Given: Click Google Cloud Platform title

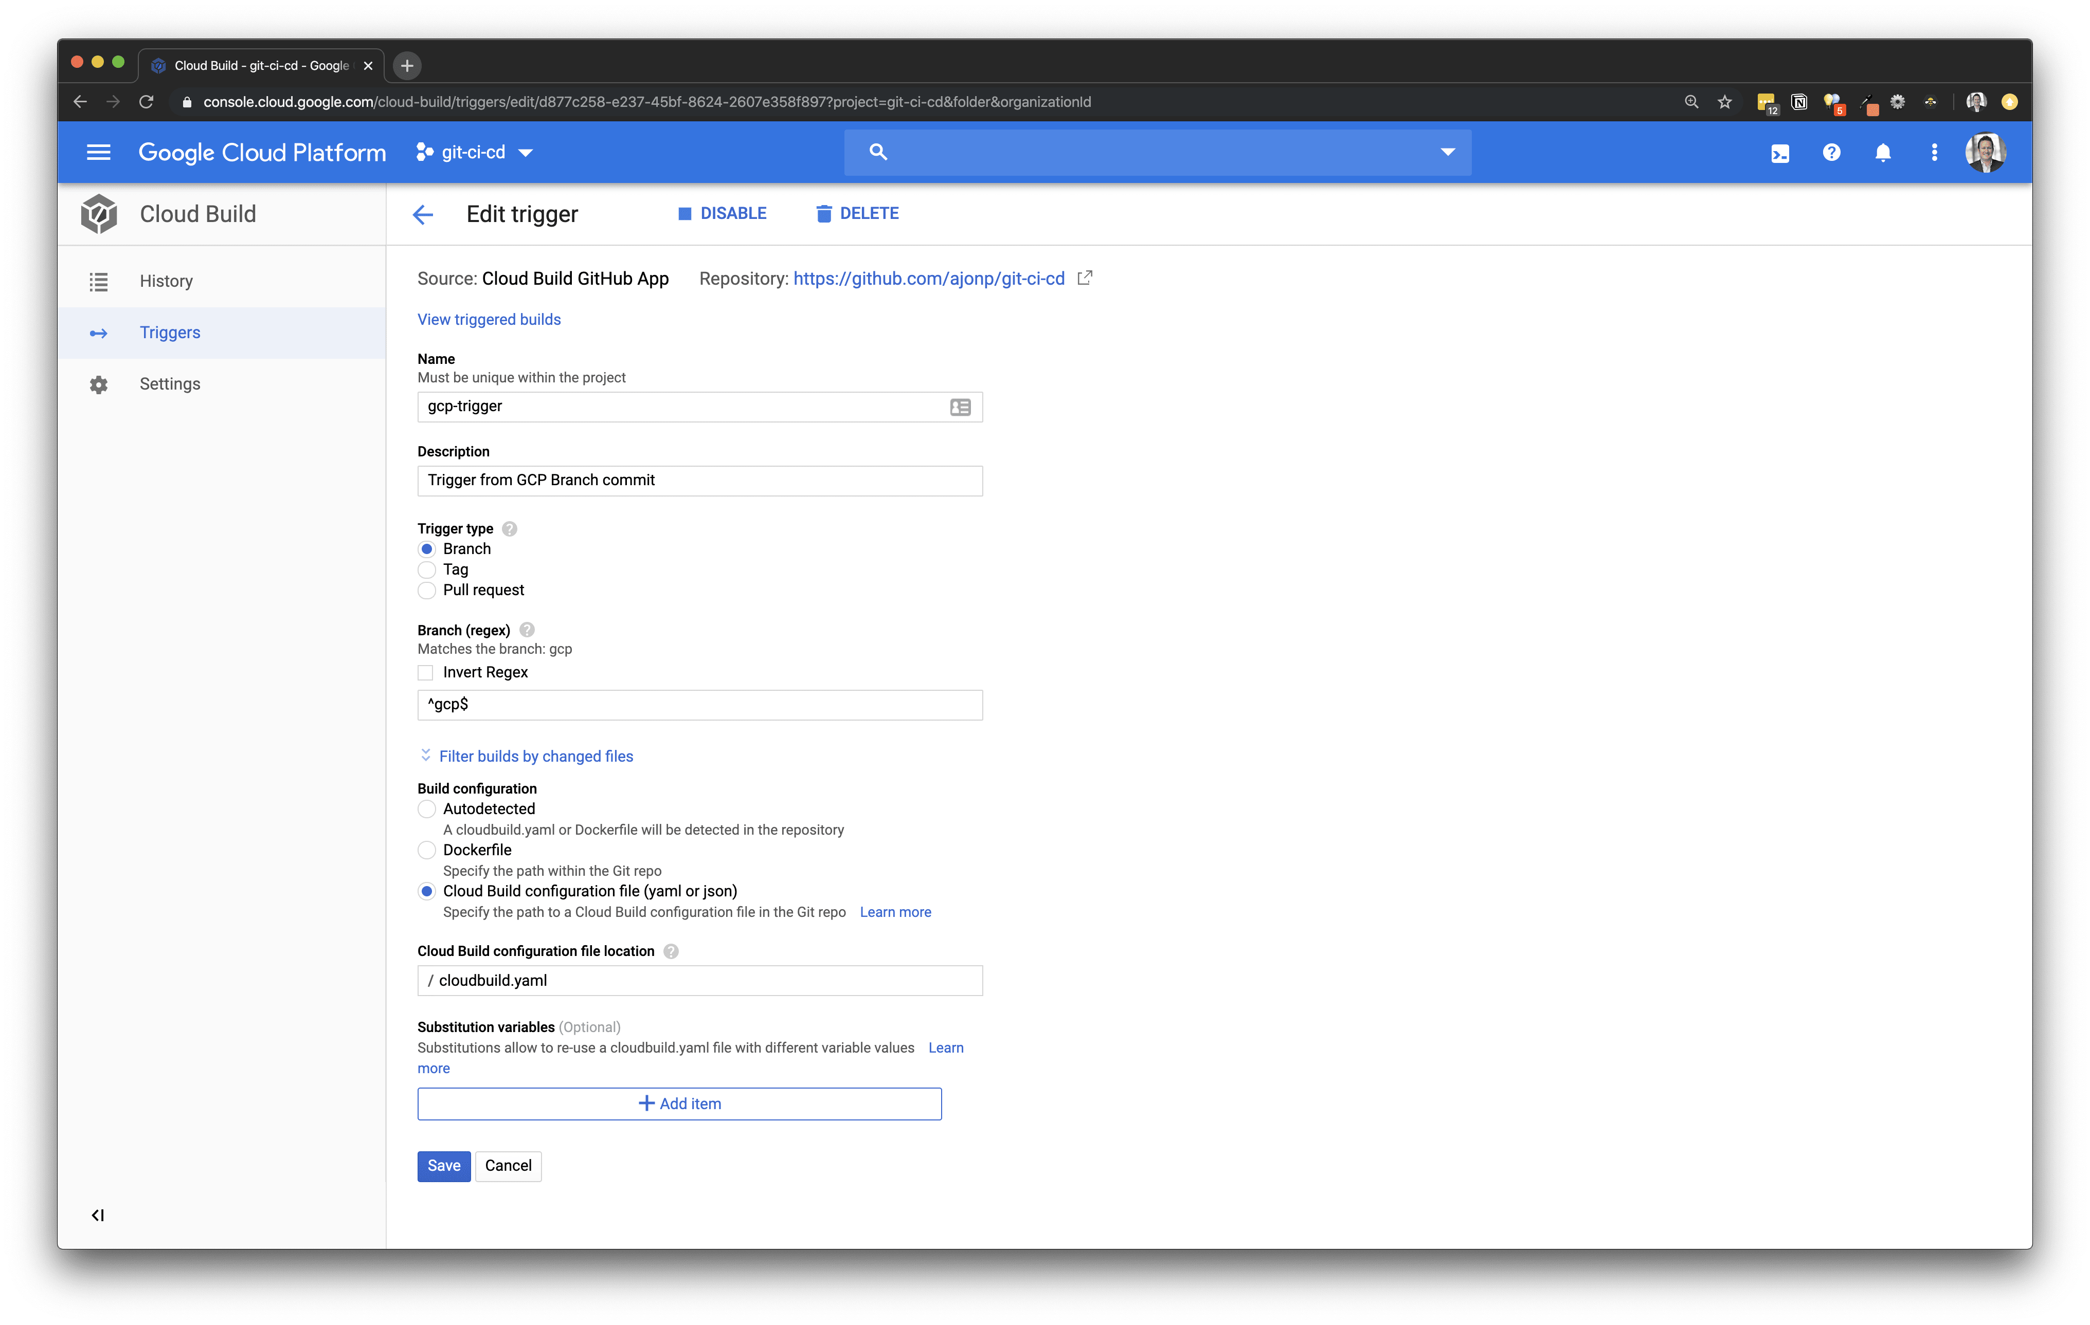Looking at the screenshot, I should pyautogui.click(x=262, y=153).
